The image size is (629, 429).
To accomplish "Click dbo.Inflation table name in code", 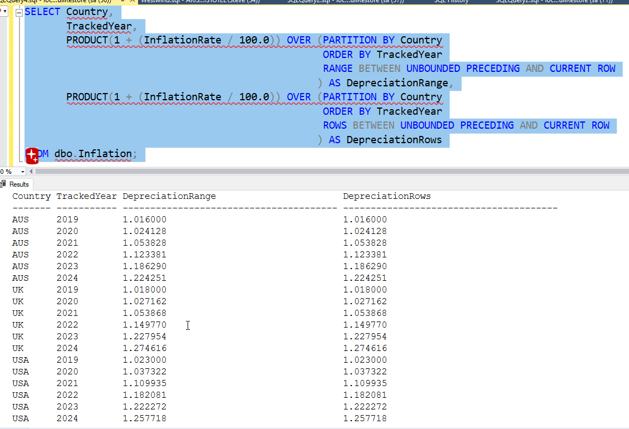I will [x=93, y=154].
